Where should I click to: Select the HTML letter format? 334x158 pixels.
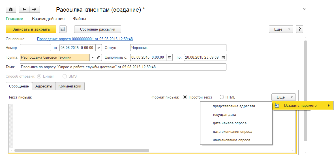click(x=222, y=97)
